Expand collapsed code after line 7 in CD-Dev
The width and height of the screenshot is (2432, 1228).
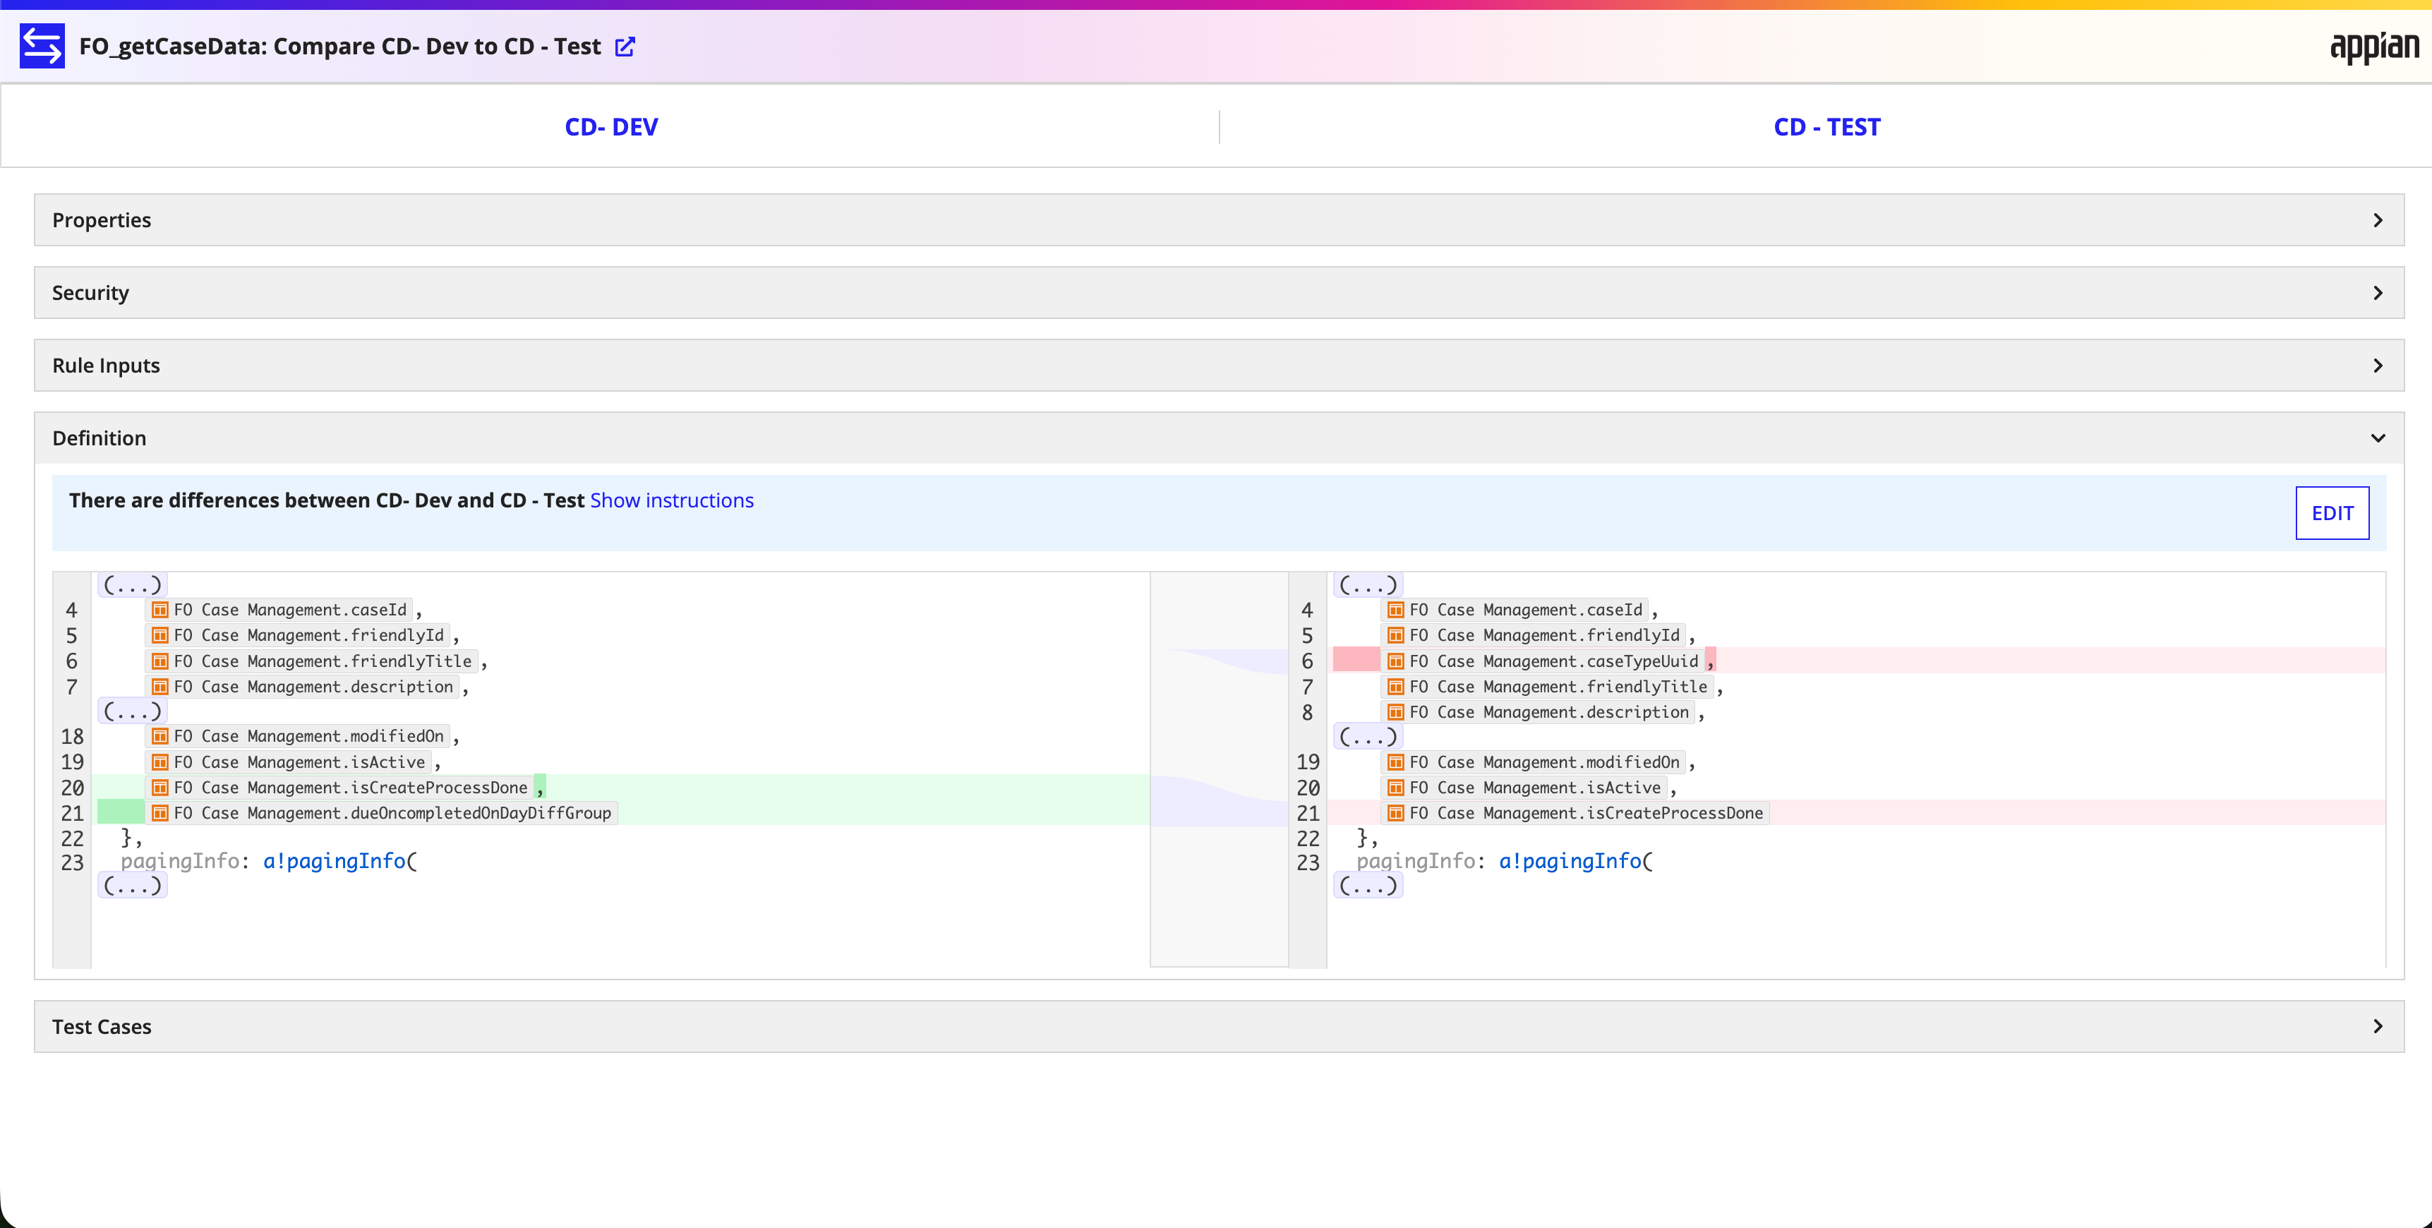click(x=132, y=711)
